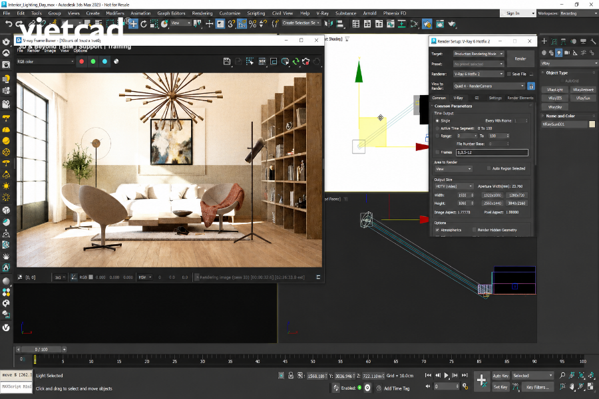Open the Selected key mode dropdown
This screenshot has height=399, width=599.
click(532, 376)
